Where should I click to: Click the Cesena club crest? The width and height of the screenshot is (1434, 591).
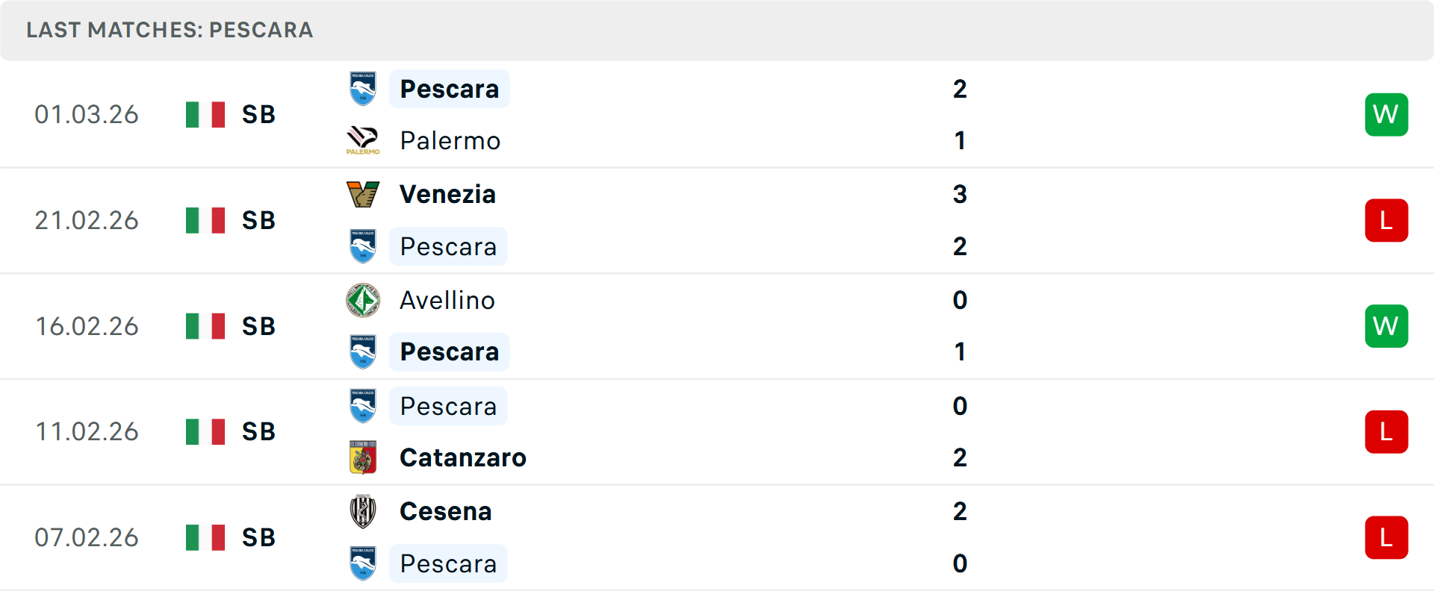coord(363,511)
